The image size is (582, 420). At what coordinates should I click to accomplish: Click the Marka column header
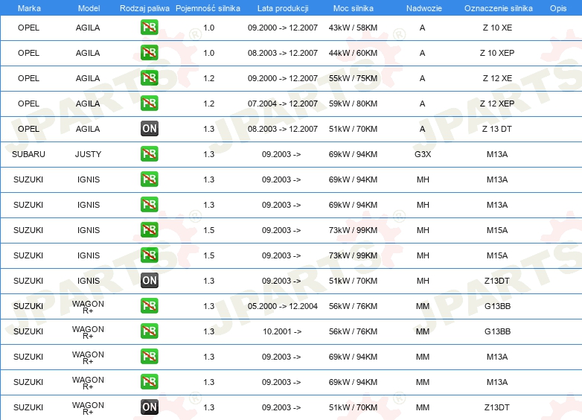[29, 7]
